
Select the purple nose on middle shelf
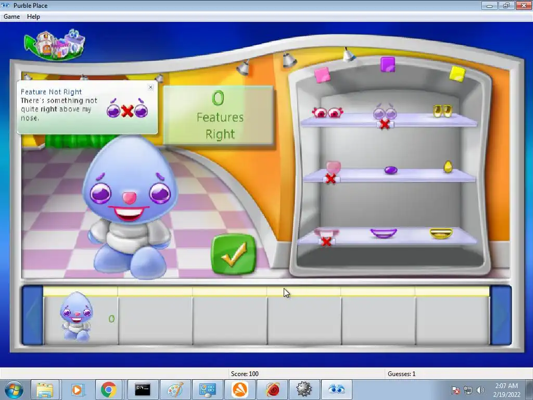(x=391, y=170)
